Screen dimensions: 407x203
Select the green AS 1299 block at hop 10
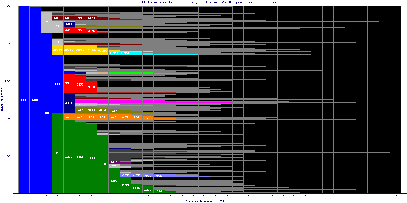click(x=125, y=185)
